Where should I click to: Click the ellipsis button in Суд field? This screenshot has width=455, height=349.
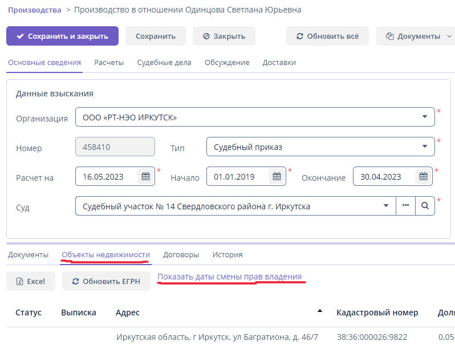click(x=405, y=206)
